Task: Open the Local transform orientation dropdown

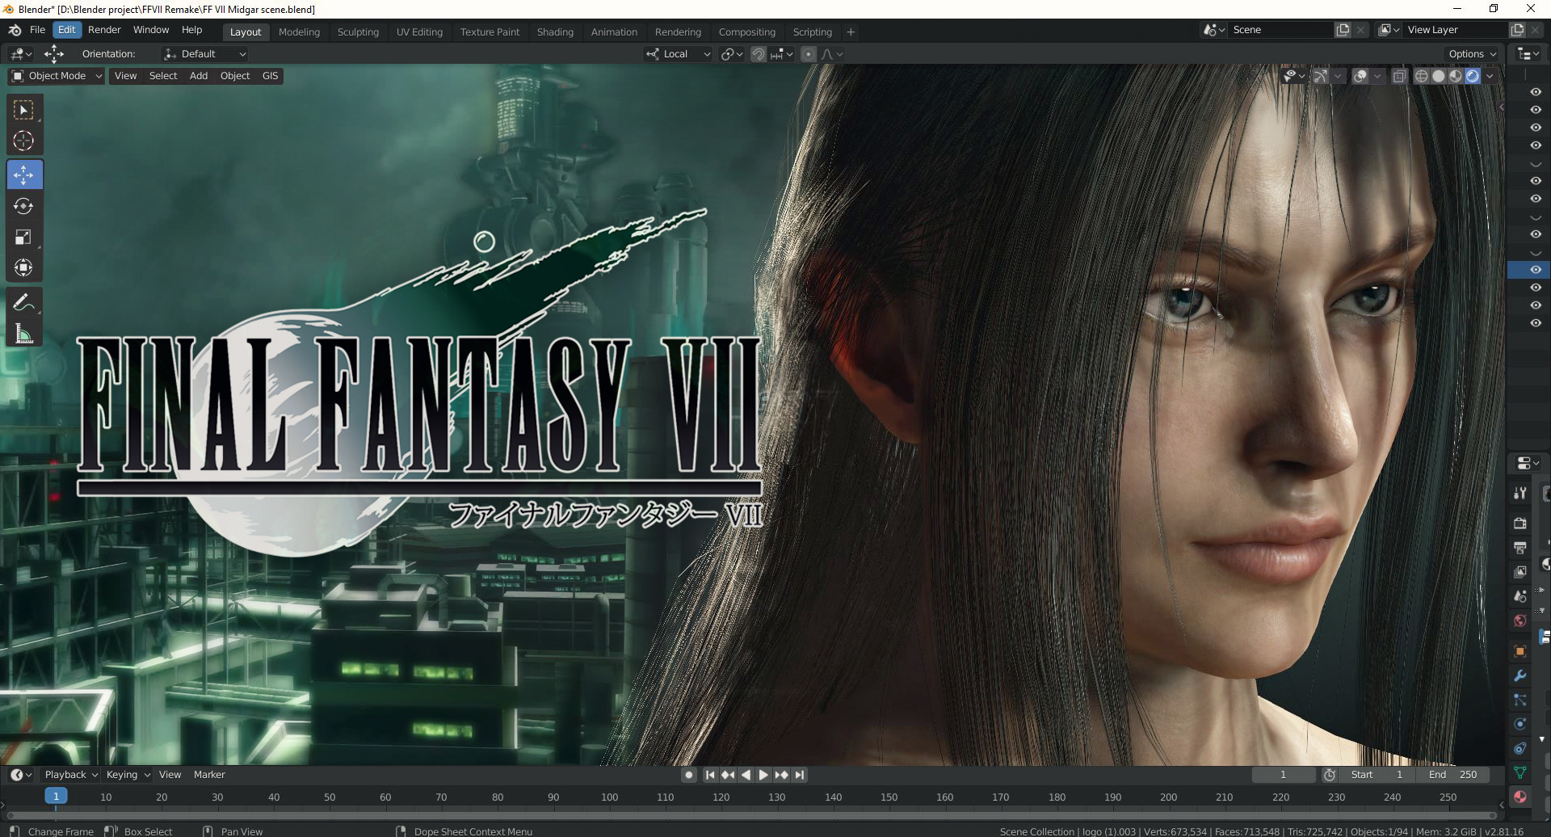Action: [x=679, y=54]
